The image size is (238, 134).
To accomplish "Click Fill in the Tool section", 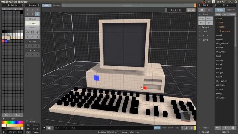I will pyautogui.click(x=209, y=19).
